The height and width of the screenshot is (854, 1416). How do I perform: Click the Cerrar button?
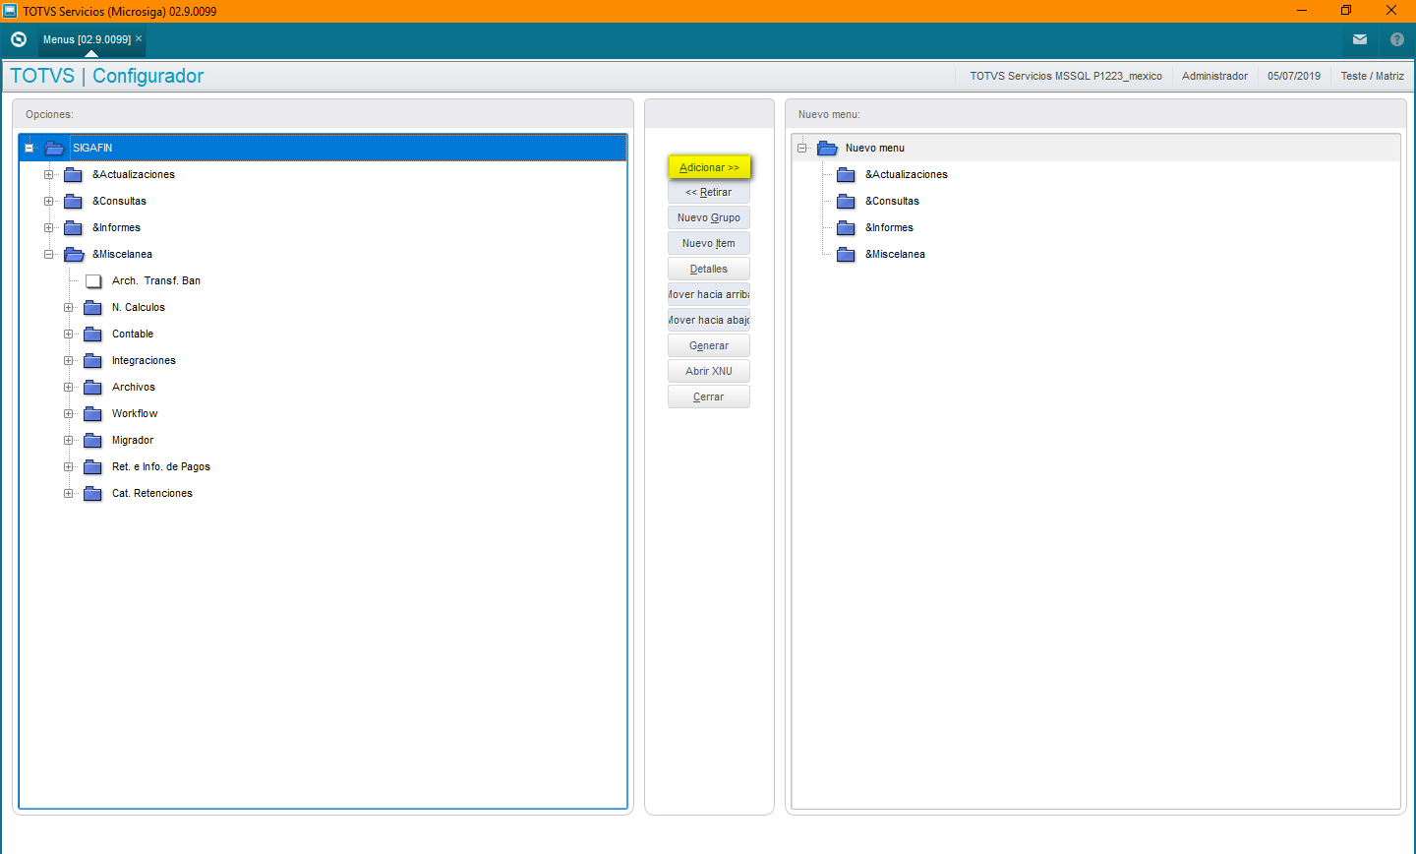coord(709,396)
